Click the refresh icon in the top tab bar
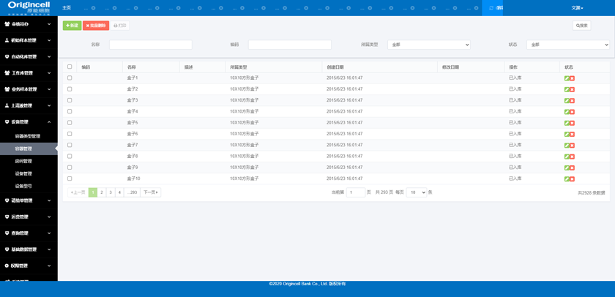 (x=491, y=8)
